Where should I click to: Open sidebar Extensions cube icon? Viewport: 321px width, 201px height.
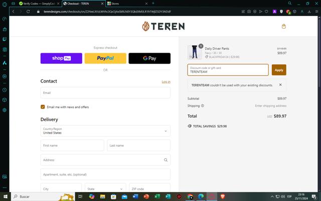coord(5,100)
